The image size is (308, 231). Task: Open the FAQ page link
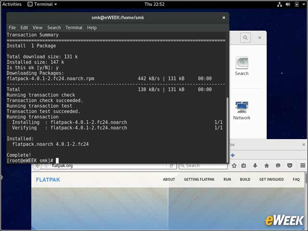click(x=296, y=180)
